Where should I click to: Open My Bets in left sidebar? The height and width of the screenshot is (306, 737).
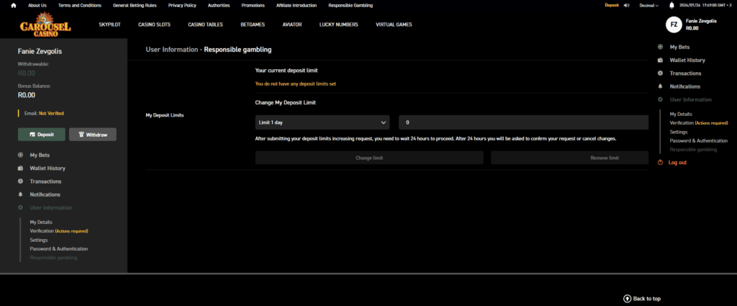tap(40, 155)
